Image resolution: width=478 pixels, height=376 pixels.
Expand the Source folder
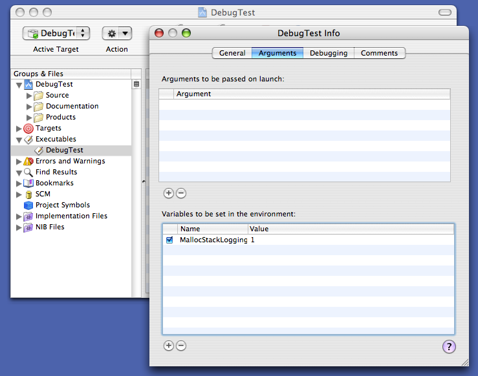click(x=29, y=96)
